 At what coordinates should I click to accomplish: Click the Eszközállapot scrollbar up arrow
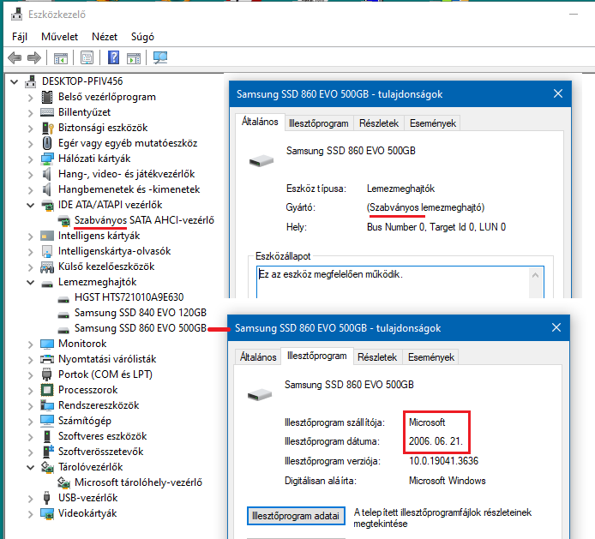pyautogui.click(x=536, y=275)
